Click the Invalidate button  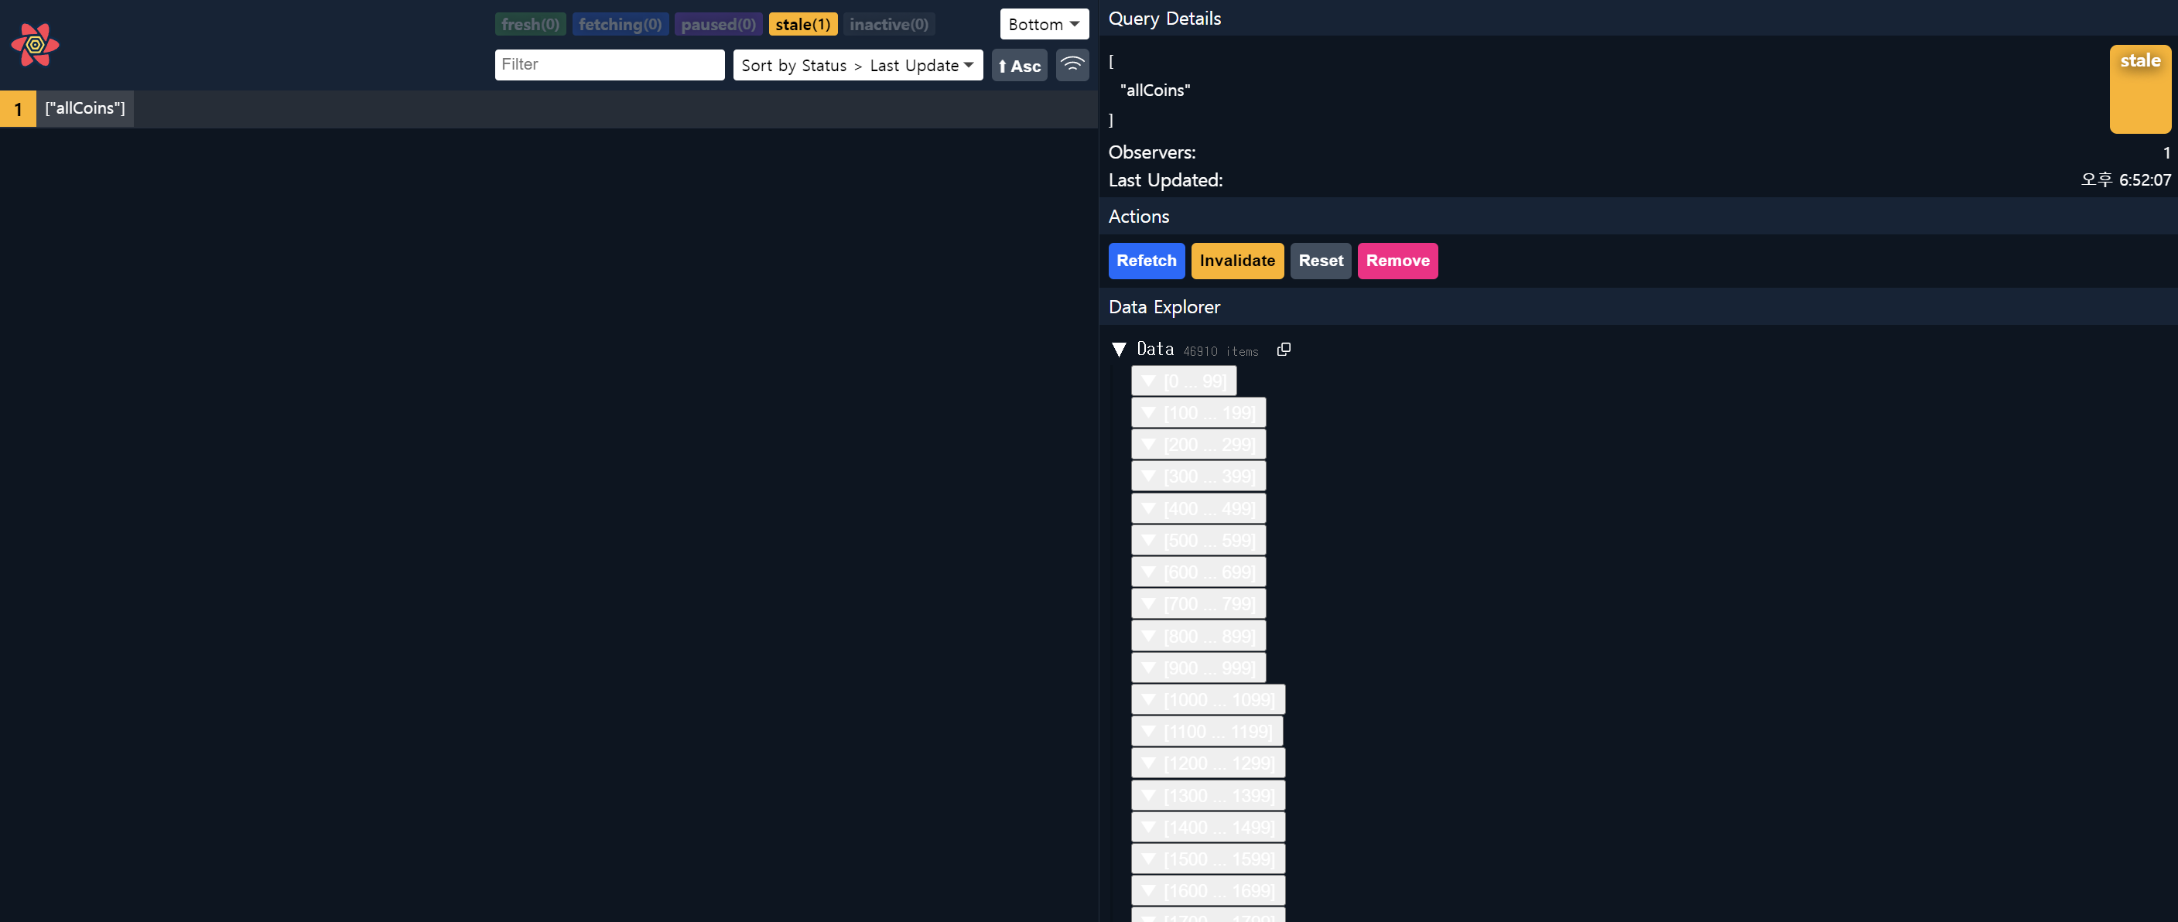point(1237,261)
